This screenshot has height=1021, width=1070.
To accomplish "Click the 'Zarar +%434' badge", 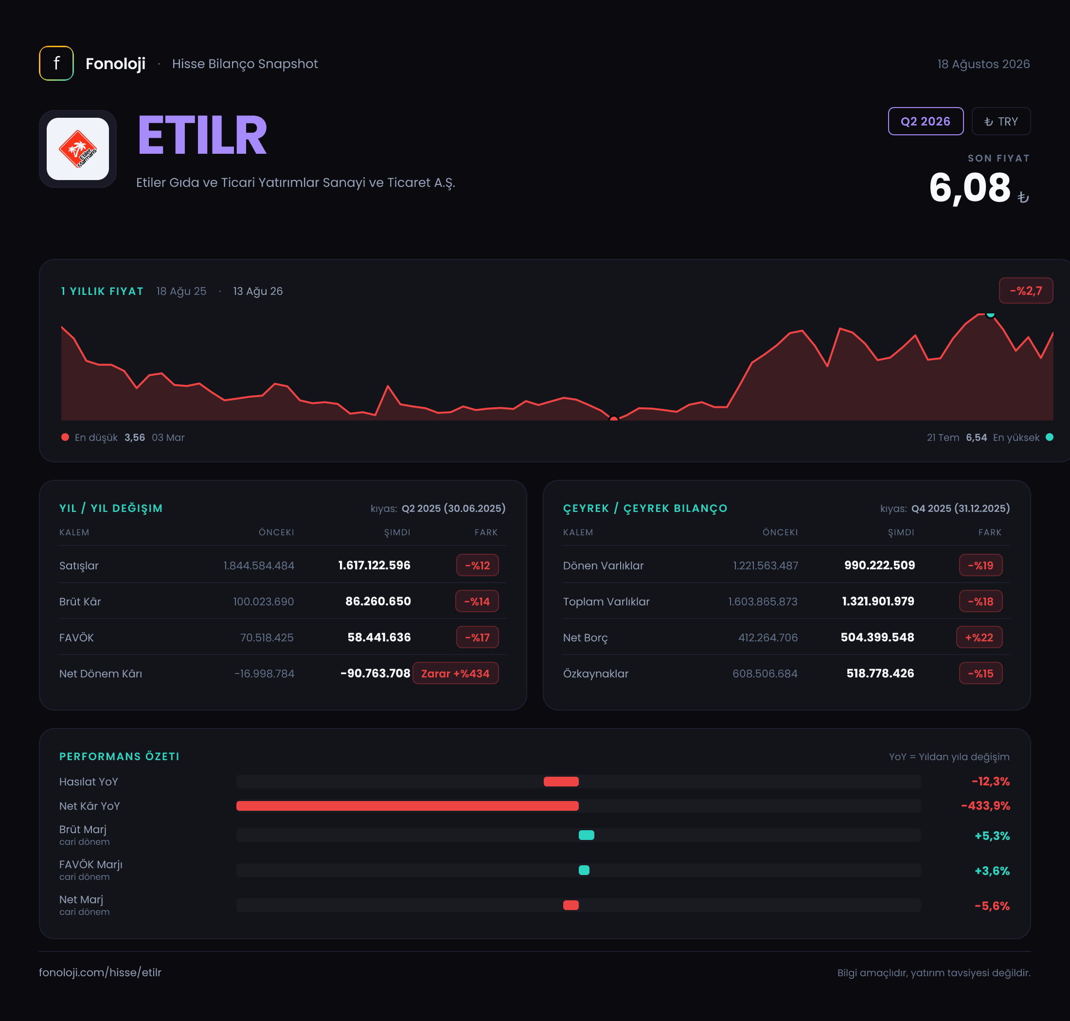I will click(455, 673).
